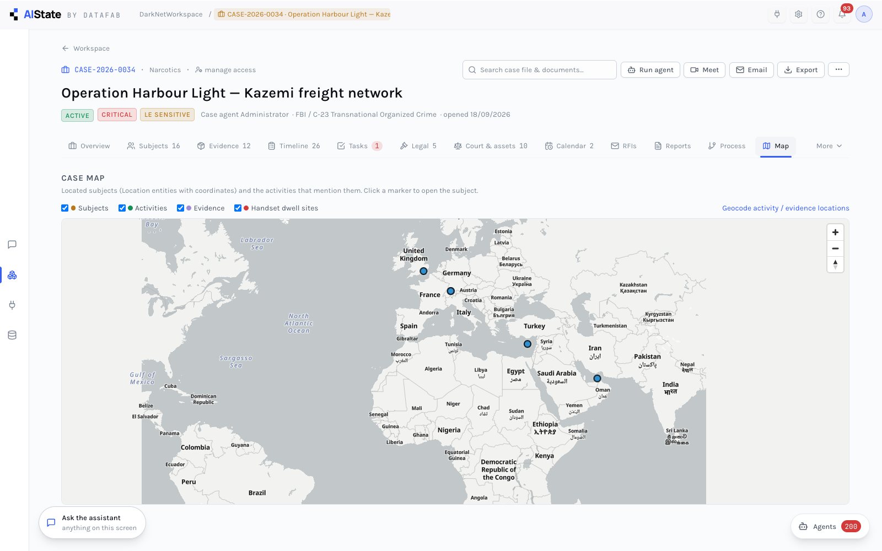Screen dimensions: 882x551
Task: Click the map marker near Oman
Action: [597, 379]
